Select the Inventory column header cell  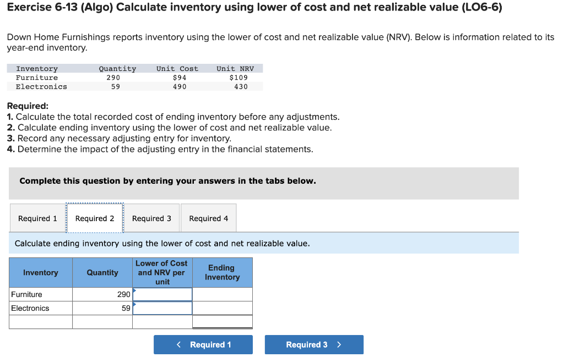(40, 272)
